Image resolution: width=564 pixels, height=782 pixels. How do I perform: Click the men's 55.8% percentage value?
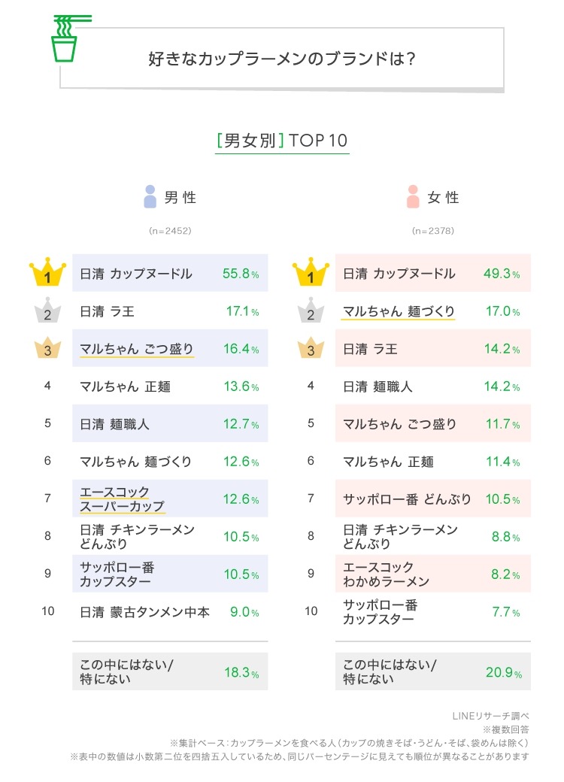coord(241,273)
